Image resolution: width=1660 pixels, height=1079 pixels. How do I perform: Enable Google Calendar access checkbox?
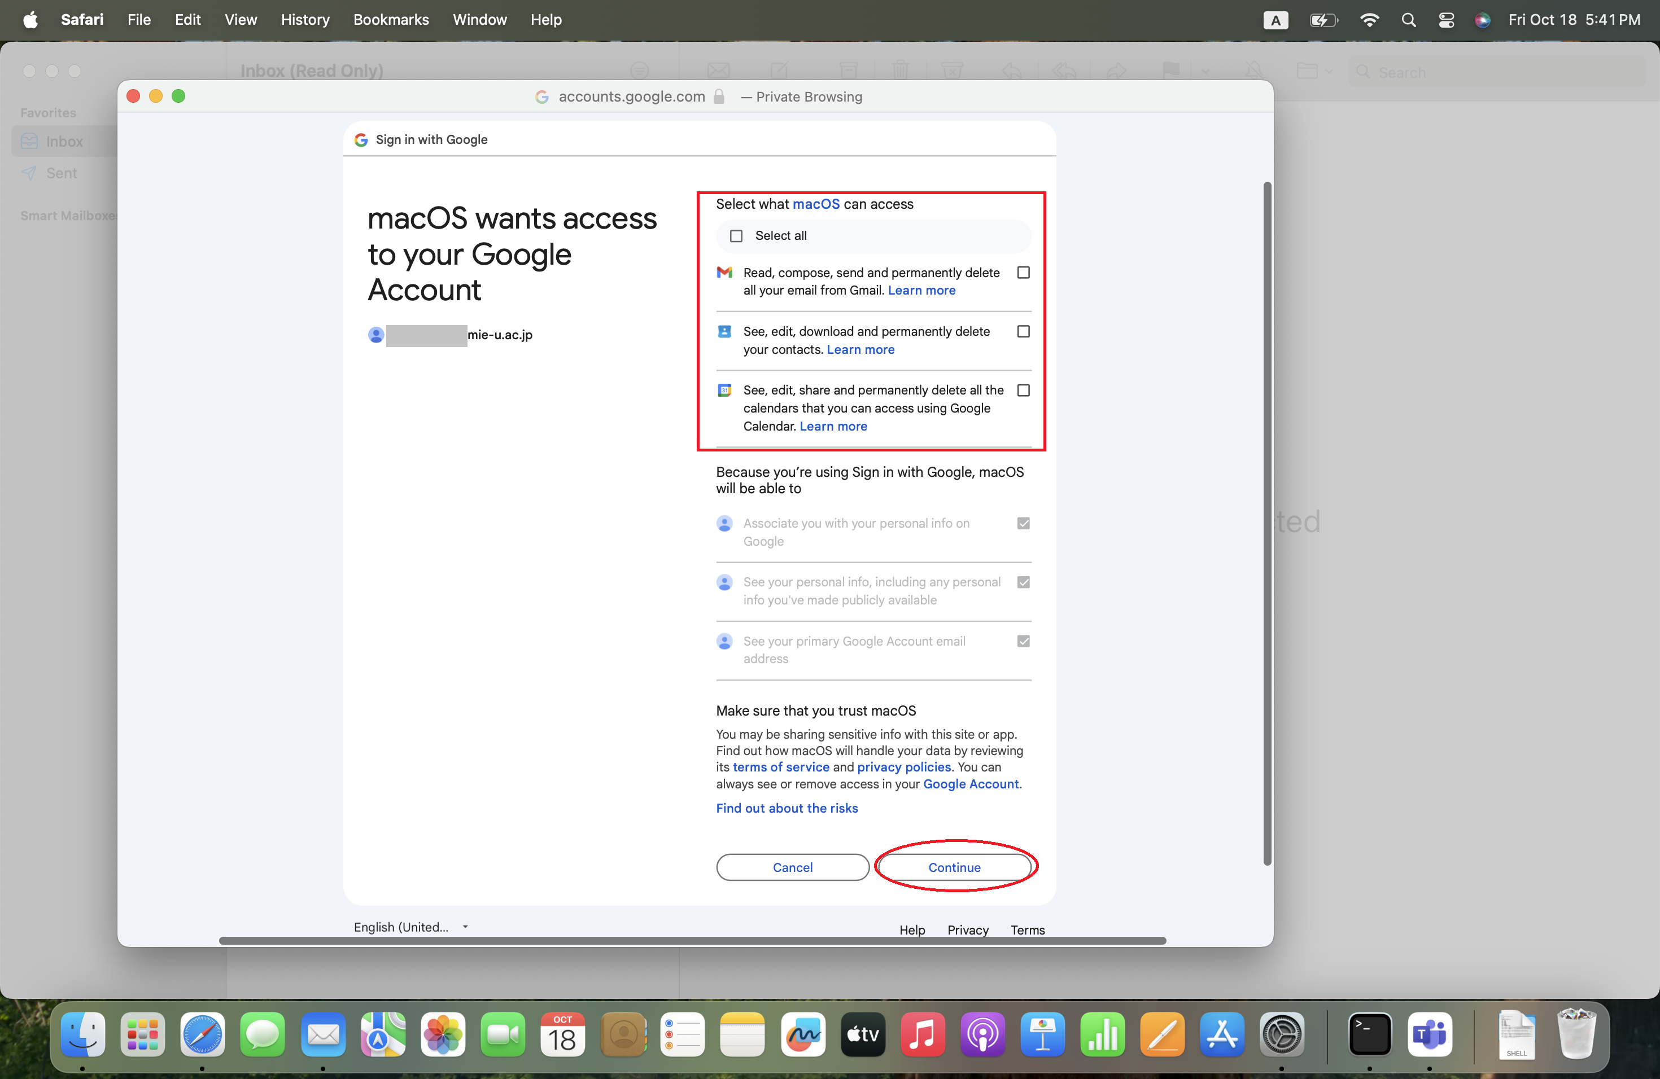click(1023, 391)
